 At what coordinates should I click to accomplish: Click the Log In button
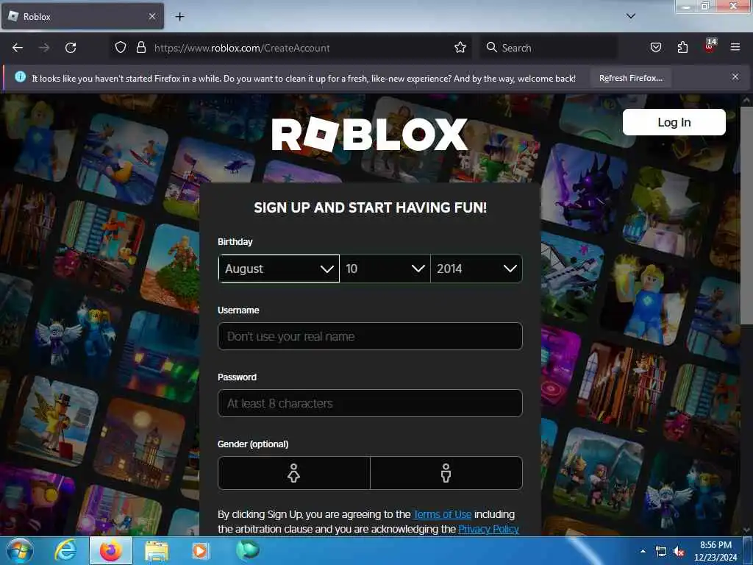(x=674, y=122)
